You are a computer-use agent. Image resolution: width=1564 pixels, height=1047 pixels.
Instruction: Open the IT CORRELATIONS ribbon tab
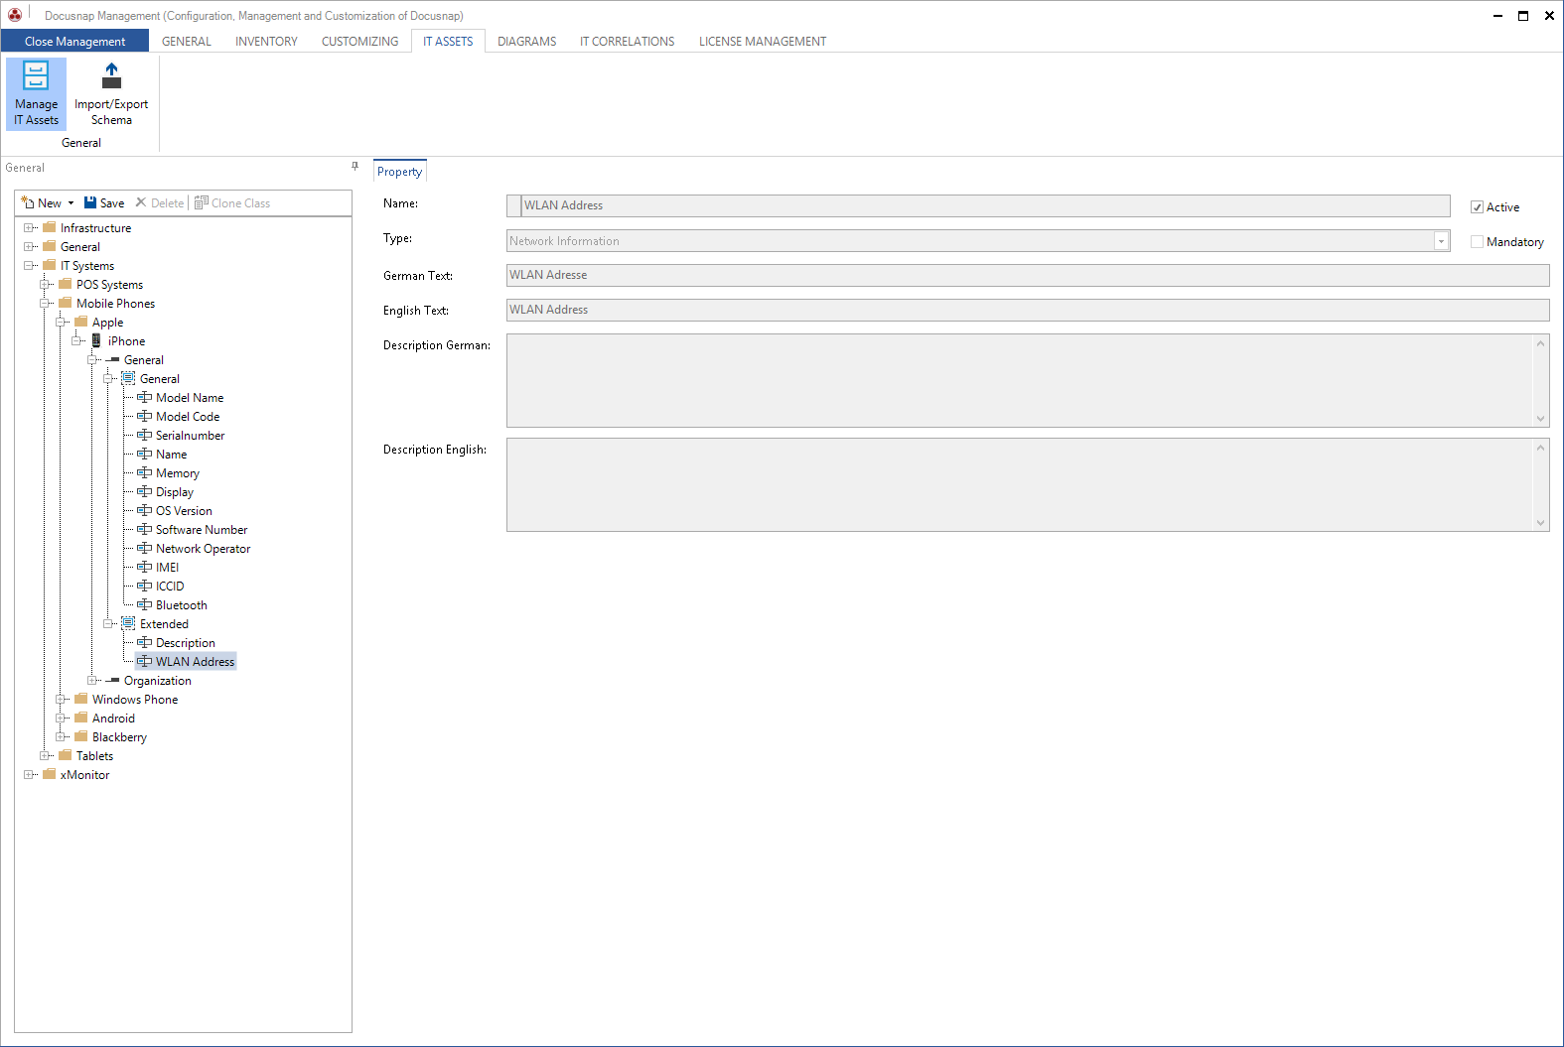pyautogui.click(x=627, y=42)
